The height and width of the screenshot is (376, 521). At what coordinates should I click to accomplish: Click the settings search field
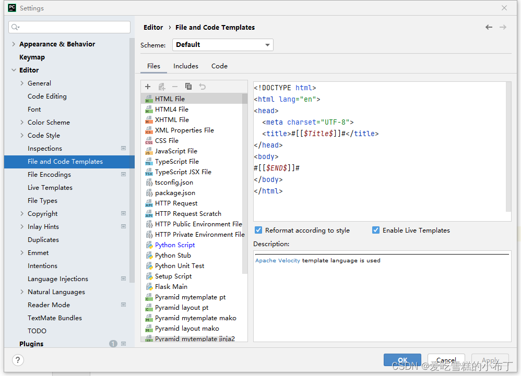point(69,27)
